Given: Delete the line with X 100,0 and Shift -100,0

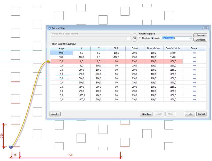Looking at the screenshot, I should 194,57.
